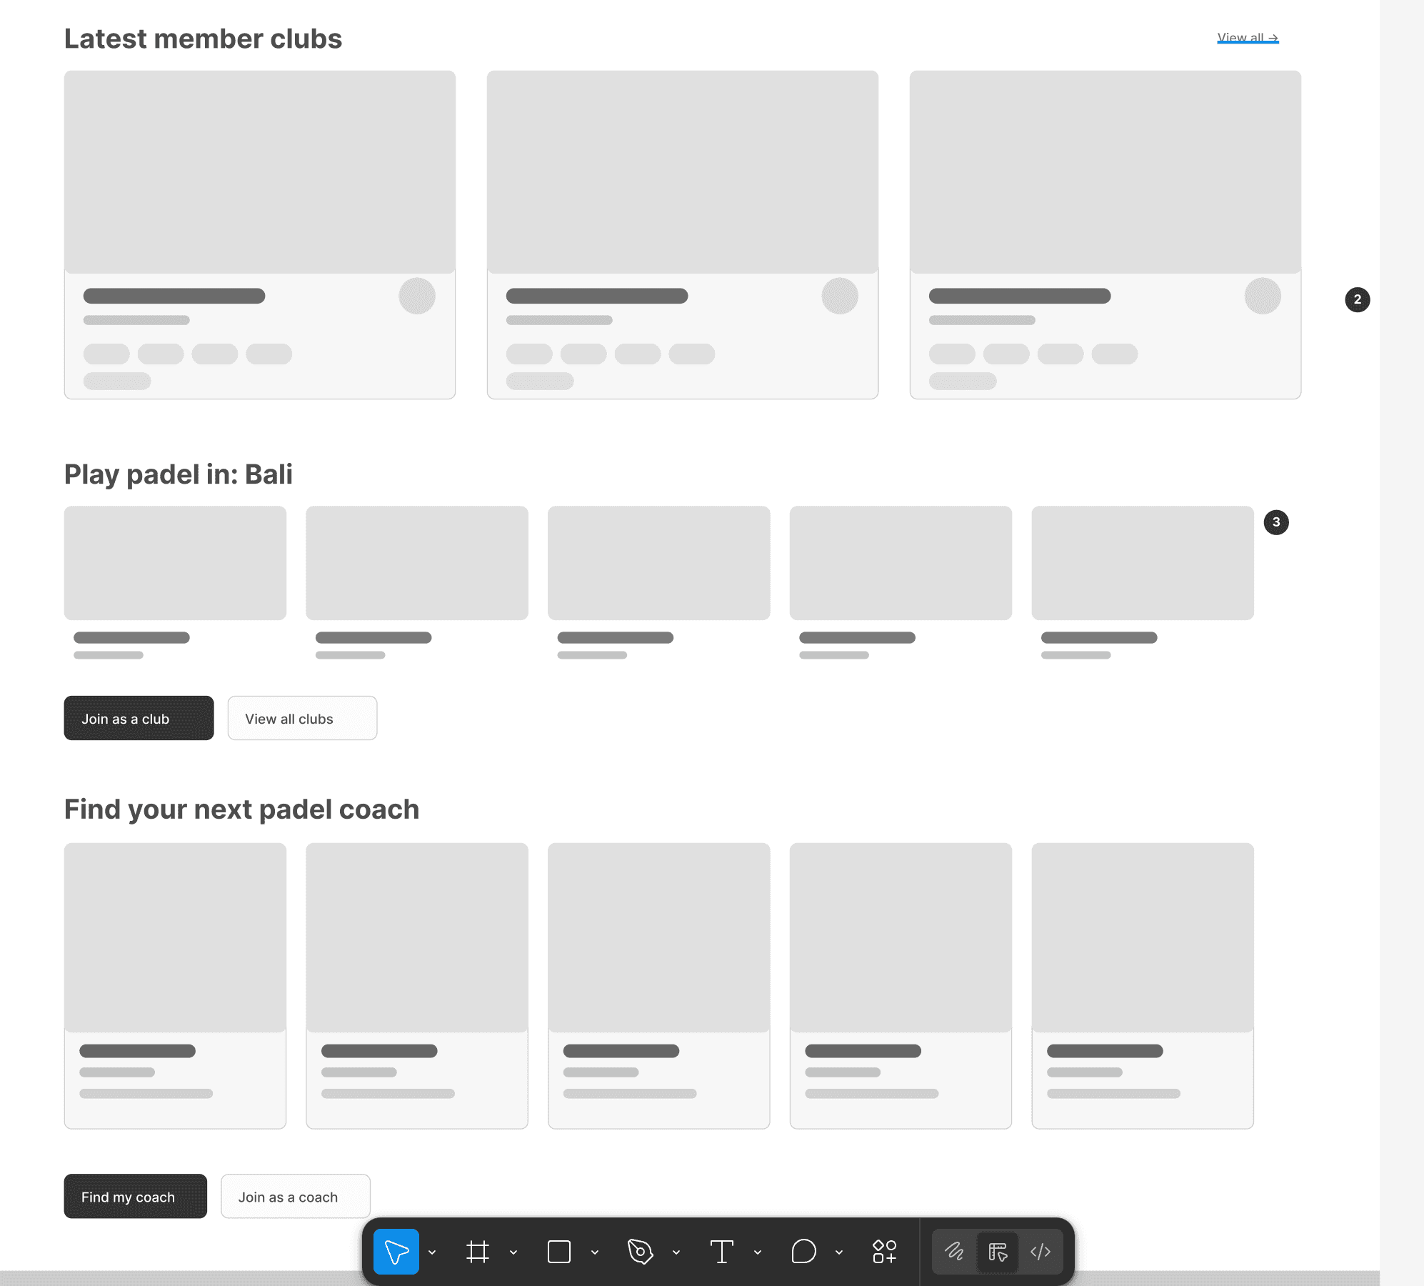Switch to Design mode
The width and height of the screenshot is (1424, 1286).
tap(998, 1252)
